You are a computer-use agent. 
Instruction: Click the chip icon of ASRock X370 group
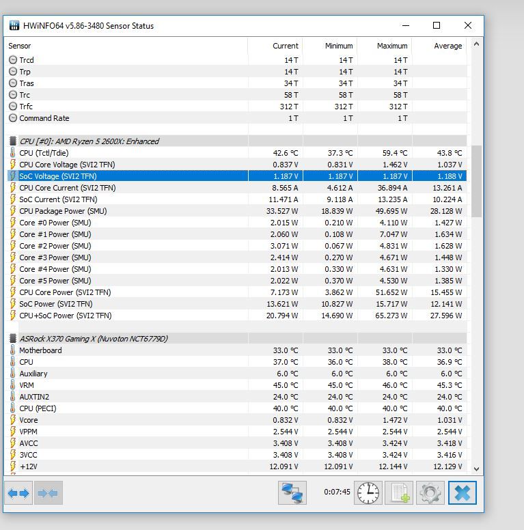pos(13,338)
